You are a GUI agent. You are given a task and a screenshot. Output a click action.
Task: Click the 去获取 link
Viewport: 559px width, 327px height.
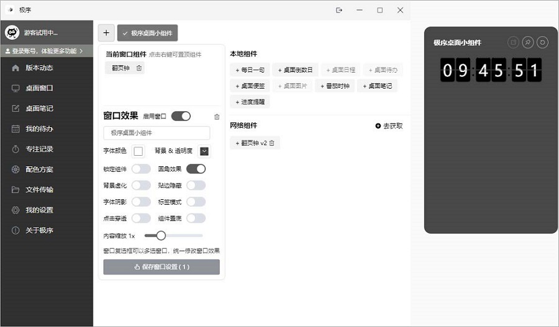pos(389,126)
